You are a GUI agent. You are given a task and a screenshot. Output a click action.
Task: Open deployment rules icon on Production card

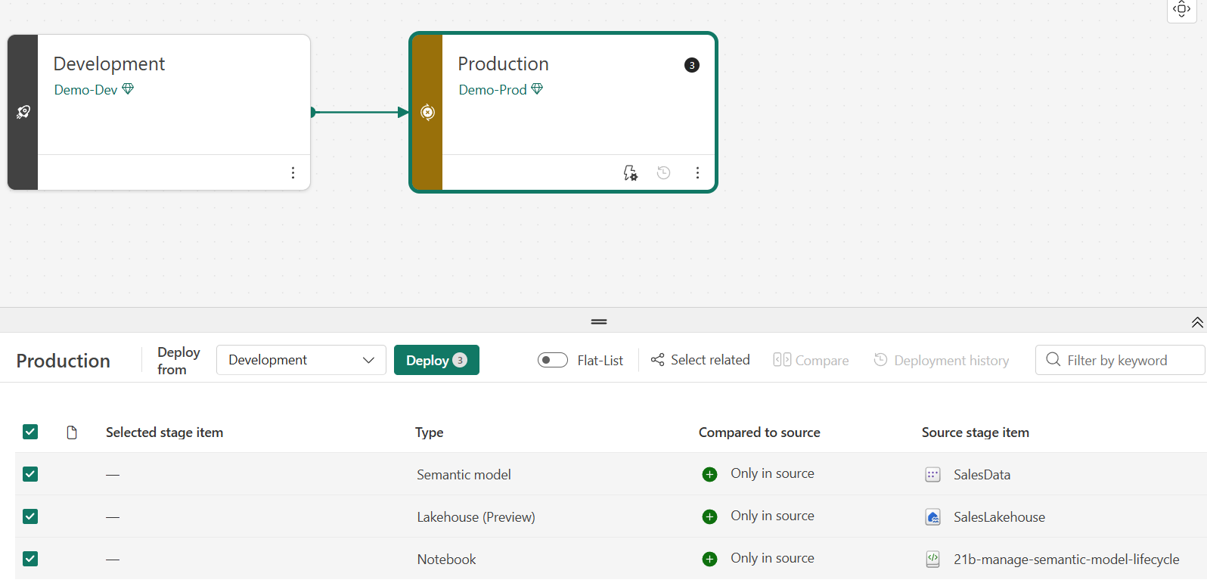(630, 172)
